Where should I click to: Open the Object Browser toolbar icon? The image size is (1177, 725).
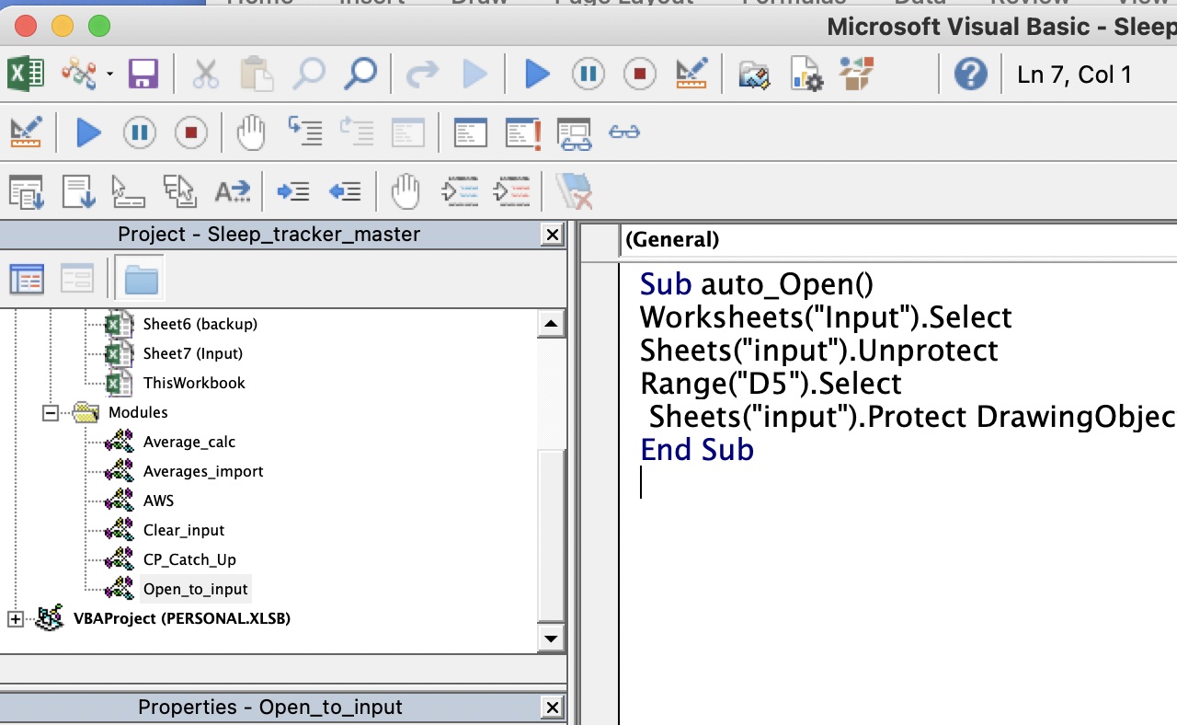(x=857, y=74)
